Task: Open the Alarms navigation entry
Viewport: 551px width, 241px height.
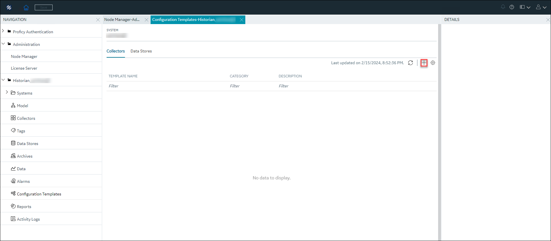Action: pyautogui.click(x=23, y=181)
